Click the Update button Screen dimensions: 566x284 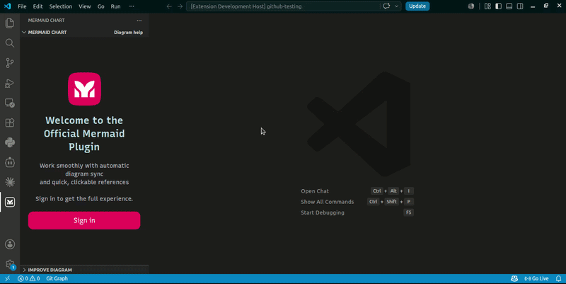point(417,6)
